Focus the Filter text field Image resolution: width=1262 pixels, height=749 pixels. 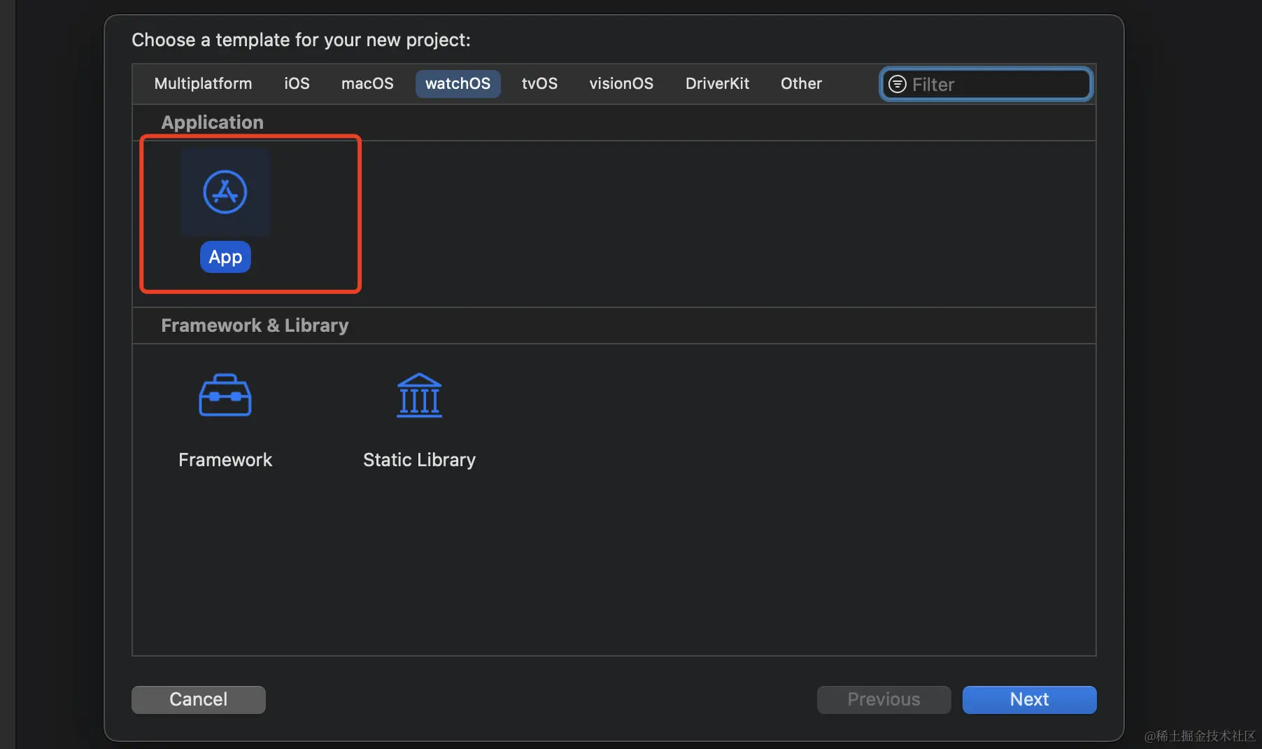click(986, 85)
